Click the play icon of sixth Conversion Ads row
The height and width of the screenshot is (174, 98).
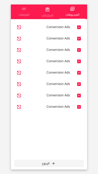pos(79,84)
